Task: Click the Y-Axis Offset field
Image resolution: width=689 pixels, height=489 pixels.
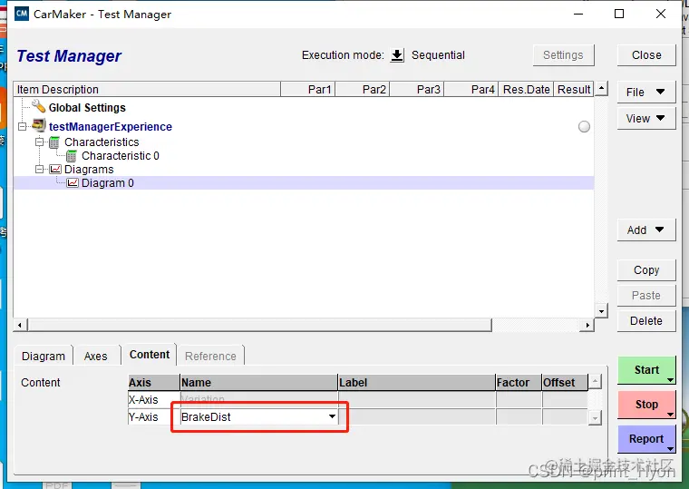Action: 565,417
